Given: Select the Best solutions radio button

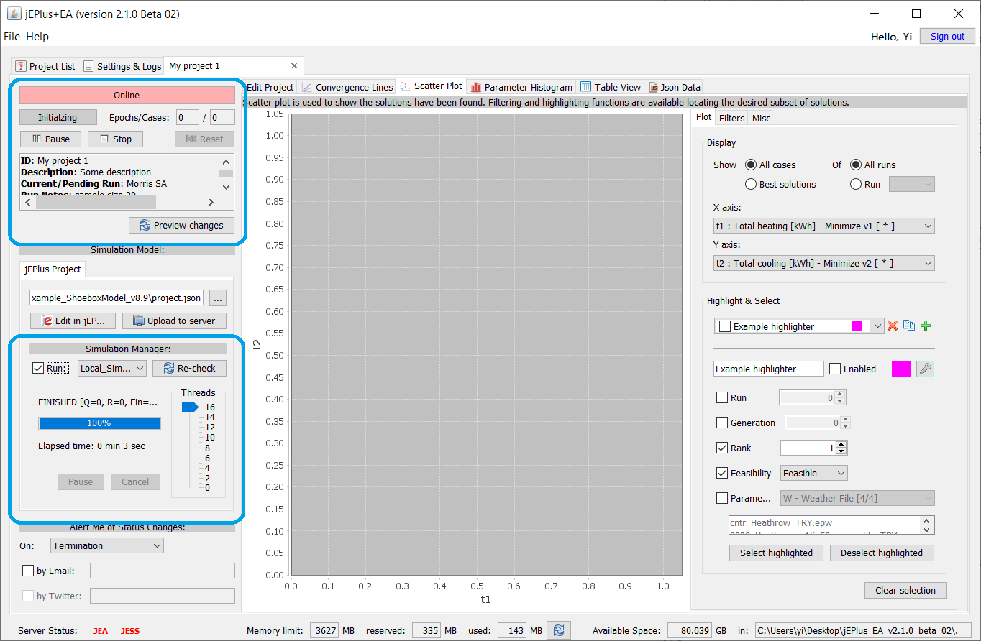Looking at the screenshot, I should point(751,184).
